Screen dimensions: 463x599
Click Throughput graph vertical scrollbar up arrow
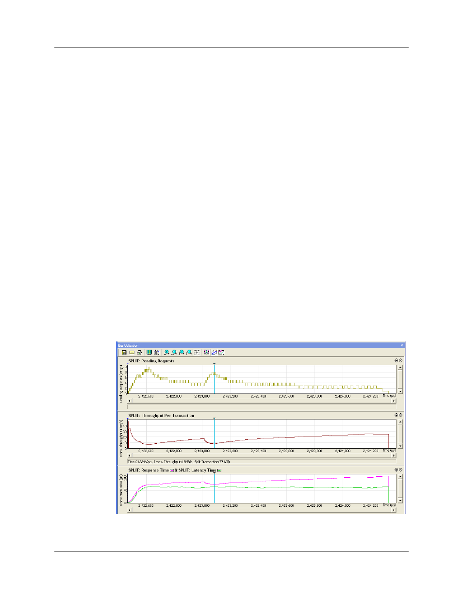[x=400, y=422]
